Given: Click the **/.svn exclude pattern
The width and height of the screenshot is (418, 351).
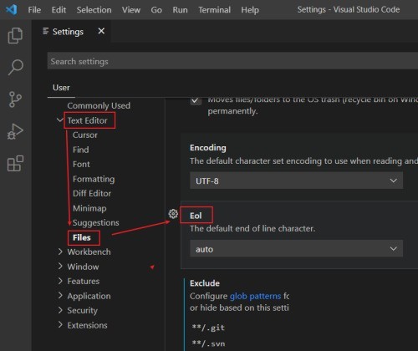Looking at the screenshot, I should (208, 343).
